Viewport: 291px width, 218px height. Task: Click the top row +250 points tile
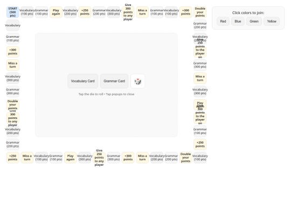(x=85, y=12)
